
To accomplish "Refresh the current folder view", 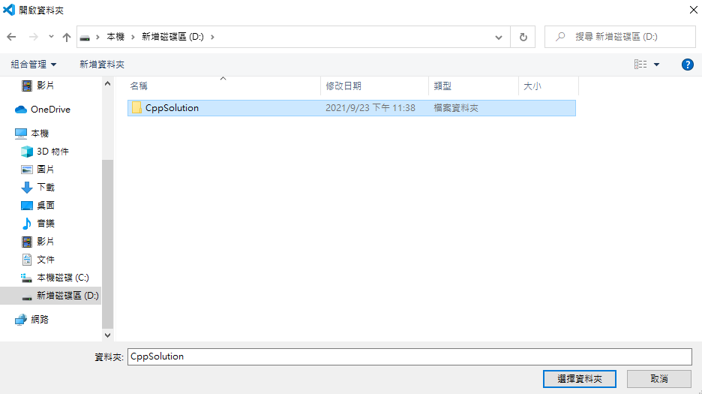I will tap(523, 37).
